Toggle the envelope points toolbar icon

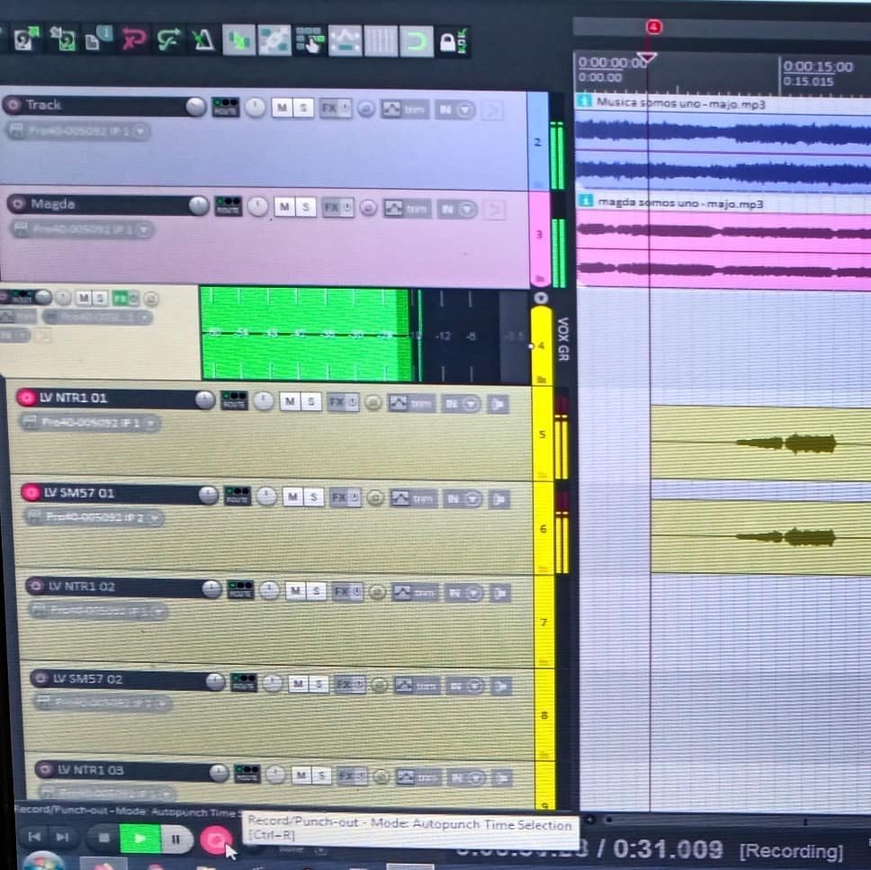[345, 41]
